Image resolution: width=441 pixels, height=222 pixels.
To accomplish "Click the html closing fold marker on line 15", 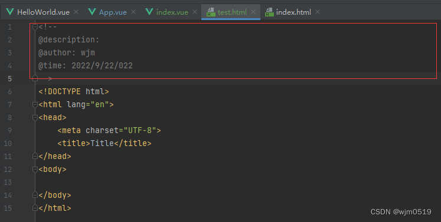I will [35, 208].
